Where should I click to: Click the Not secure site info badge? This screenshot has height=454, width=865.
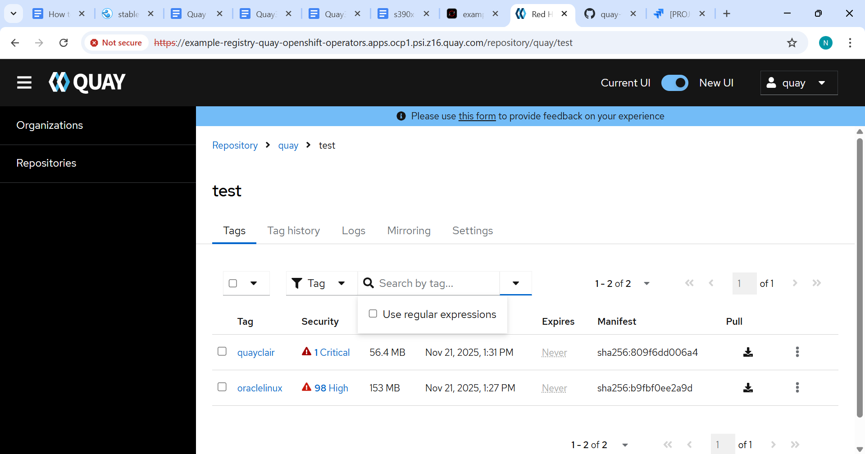click(116, 43)
